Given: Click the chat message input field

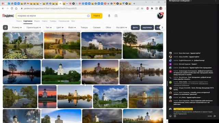Looking at the screenshot, I should (x=193, y=113).
